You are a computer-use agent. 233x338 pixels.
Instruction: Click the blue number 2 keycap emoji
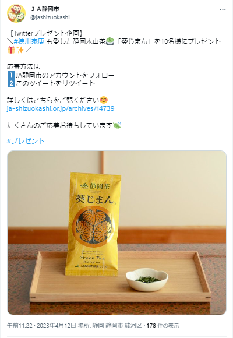tap(11, 83)
